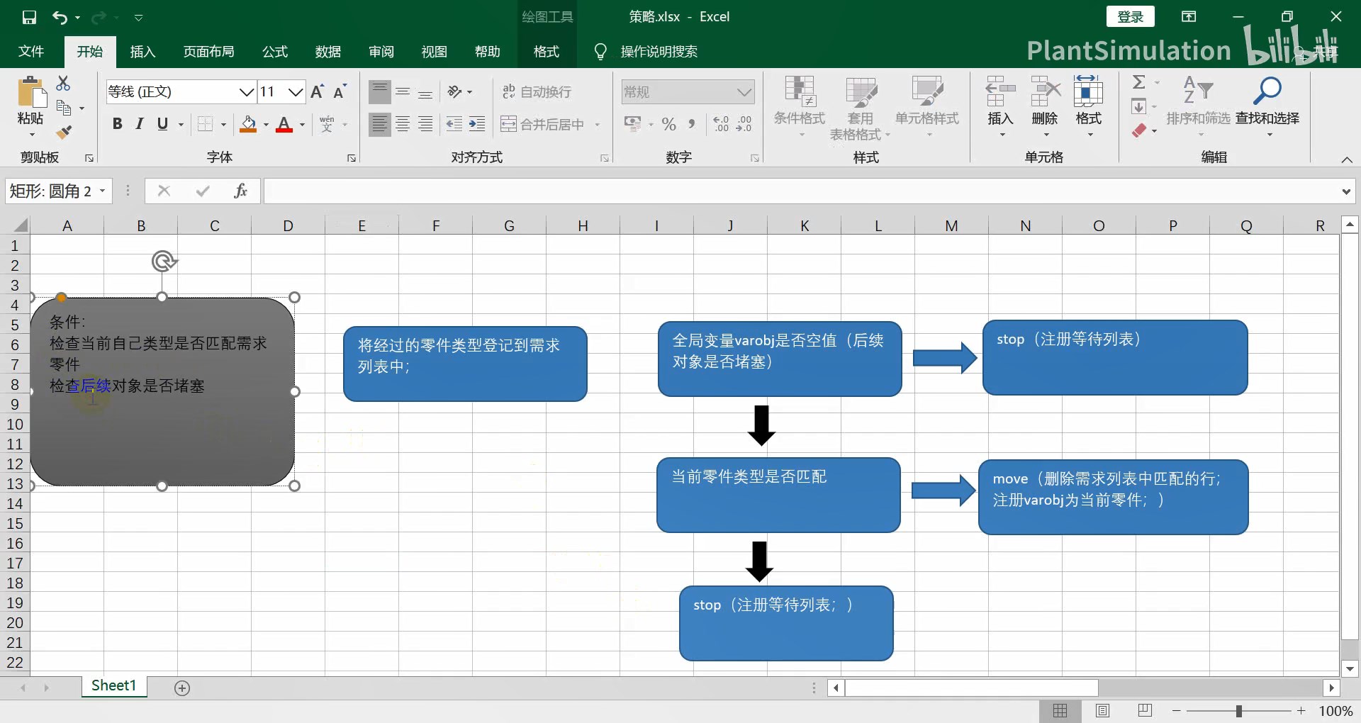Save the workbook with the Save icon
Screen dimensions: 1361x723
[29, 17]
